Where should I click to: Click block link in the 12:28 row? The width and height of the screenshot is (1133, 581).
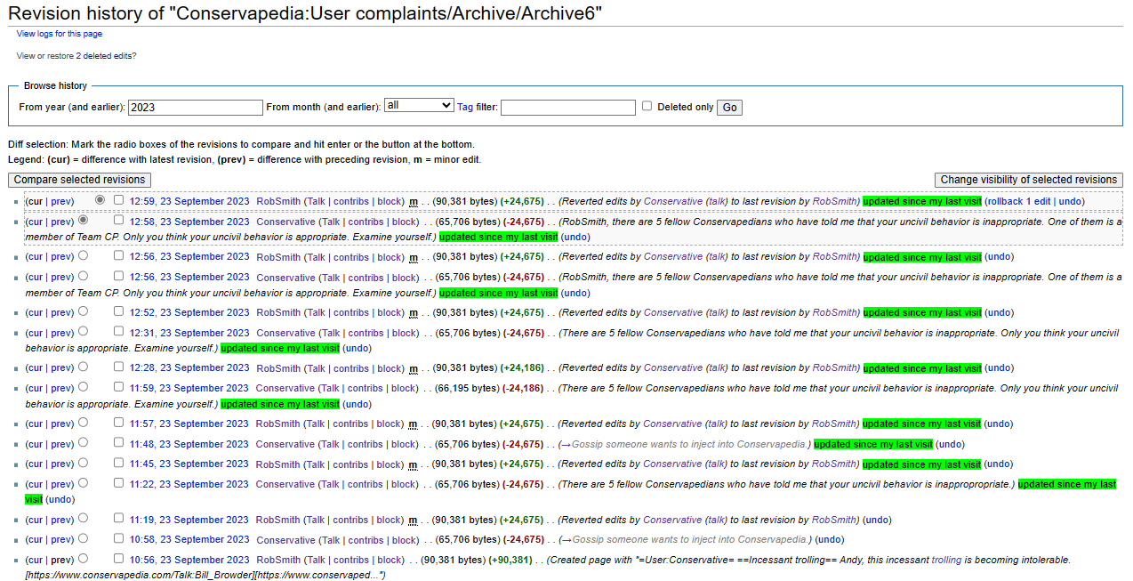[390, 368]
